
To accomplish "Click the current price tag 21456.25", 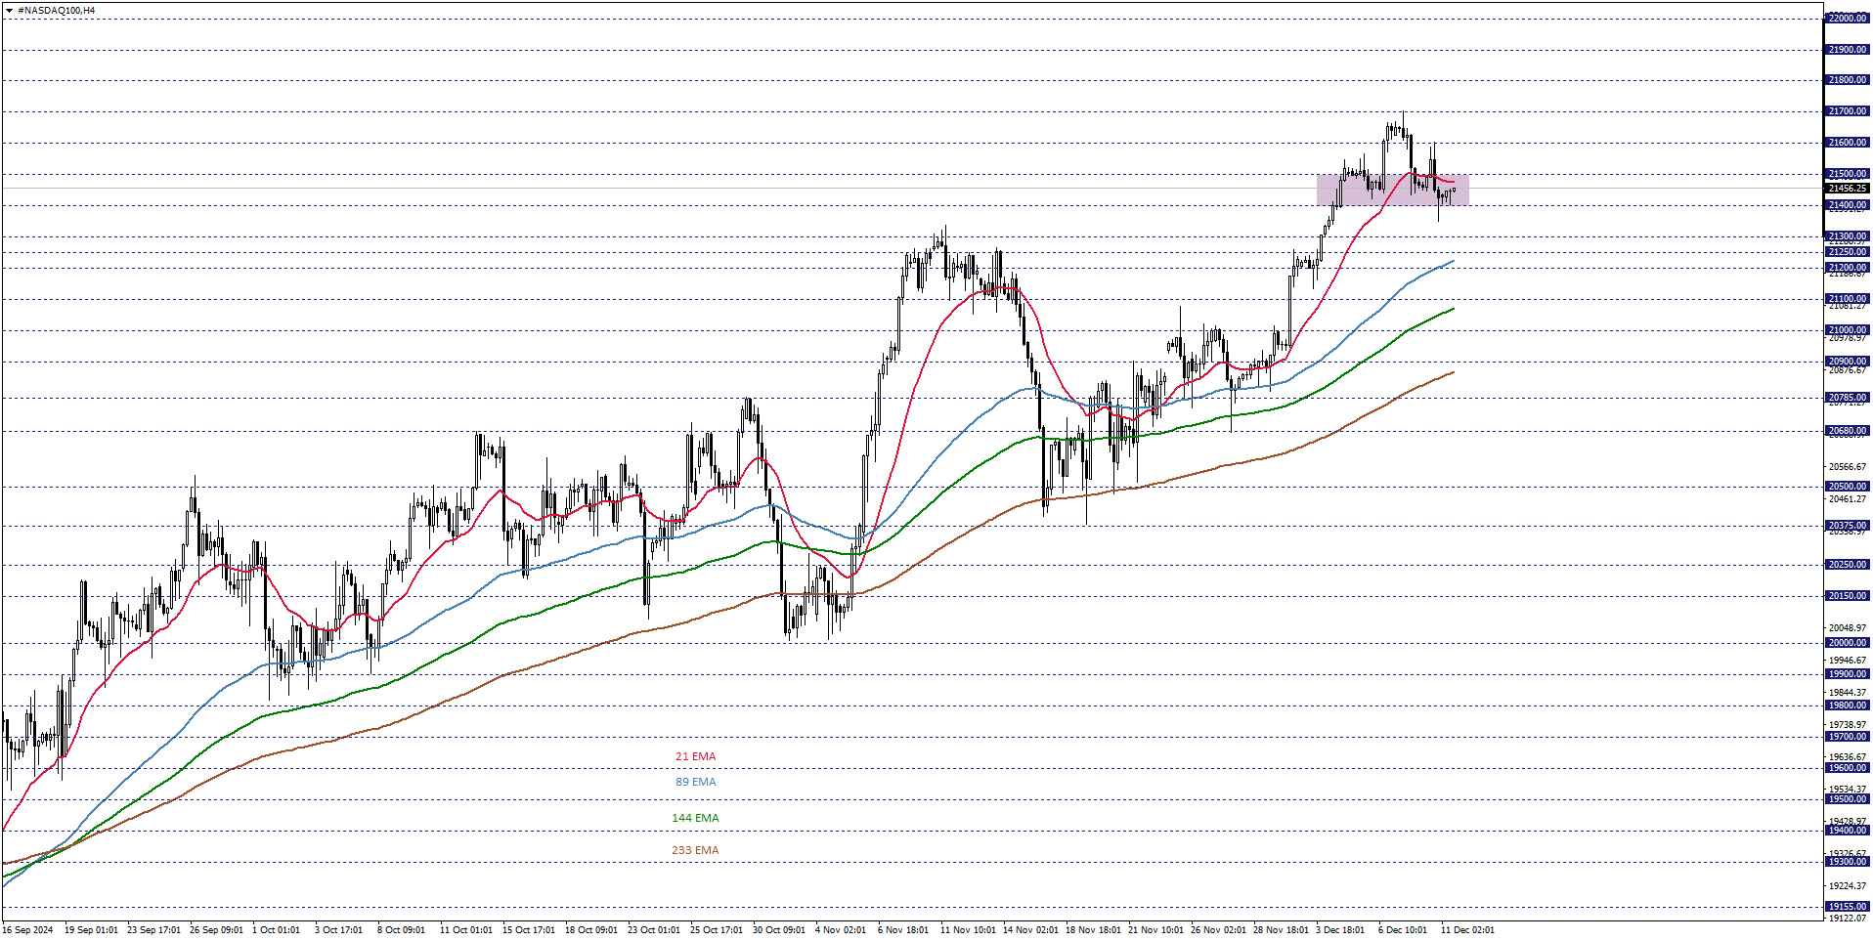I will 1848,189.
